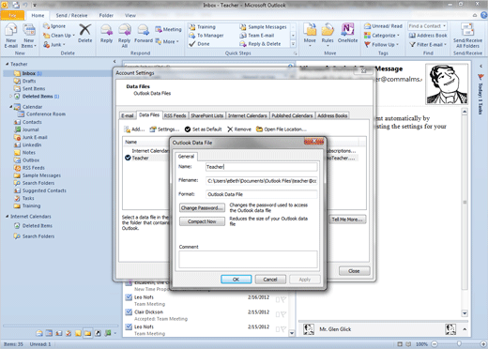Click the Reply All icon
This screenshot has width=488, height=349.
(125, 30)
